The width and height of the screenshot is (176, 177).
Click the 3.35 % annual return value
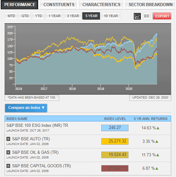pyautogui.click(x=148, y=141)
